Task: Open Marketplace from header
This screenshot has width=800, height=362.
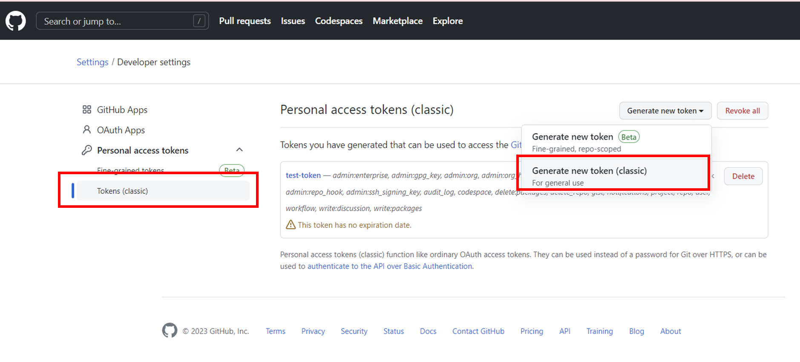Action: [x=397, y=21]
